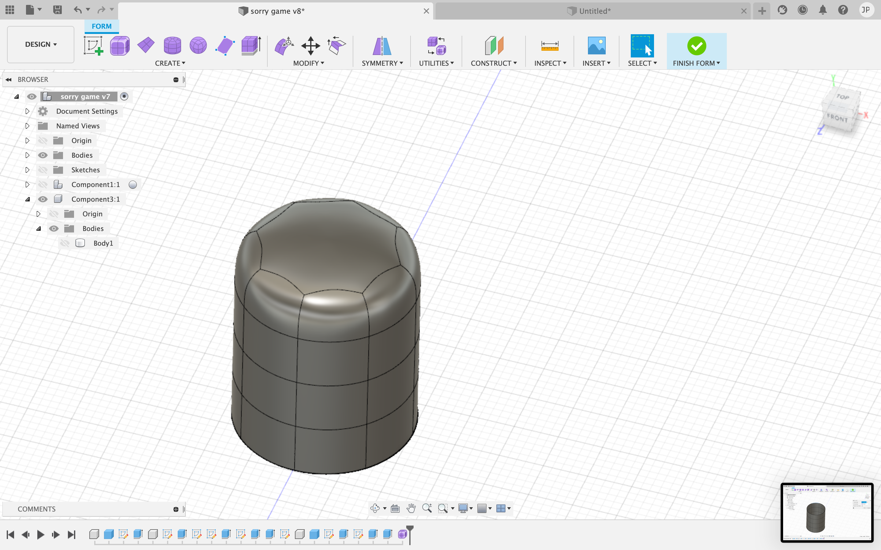
Task: Open the UTILITIES dropdown menu
Action: tap(436, 63)
